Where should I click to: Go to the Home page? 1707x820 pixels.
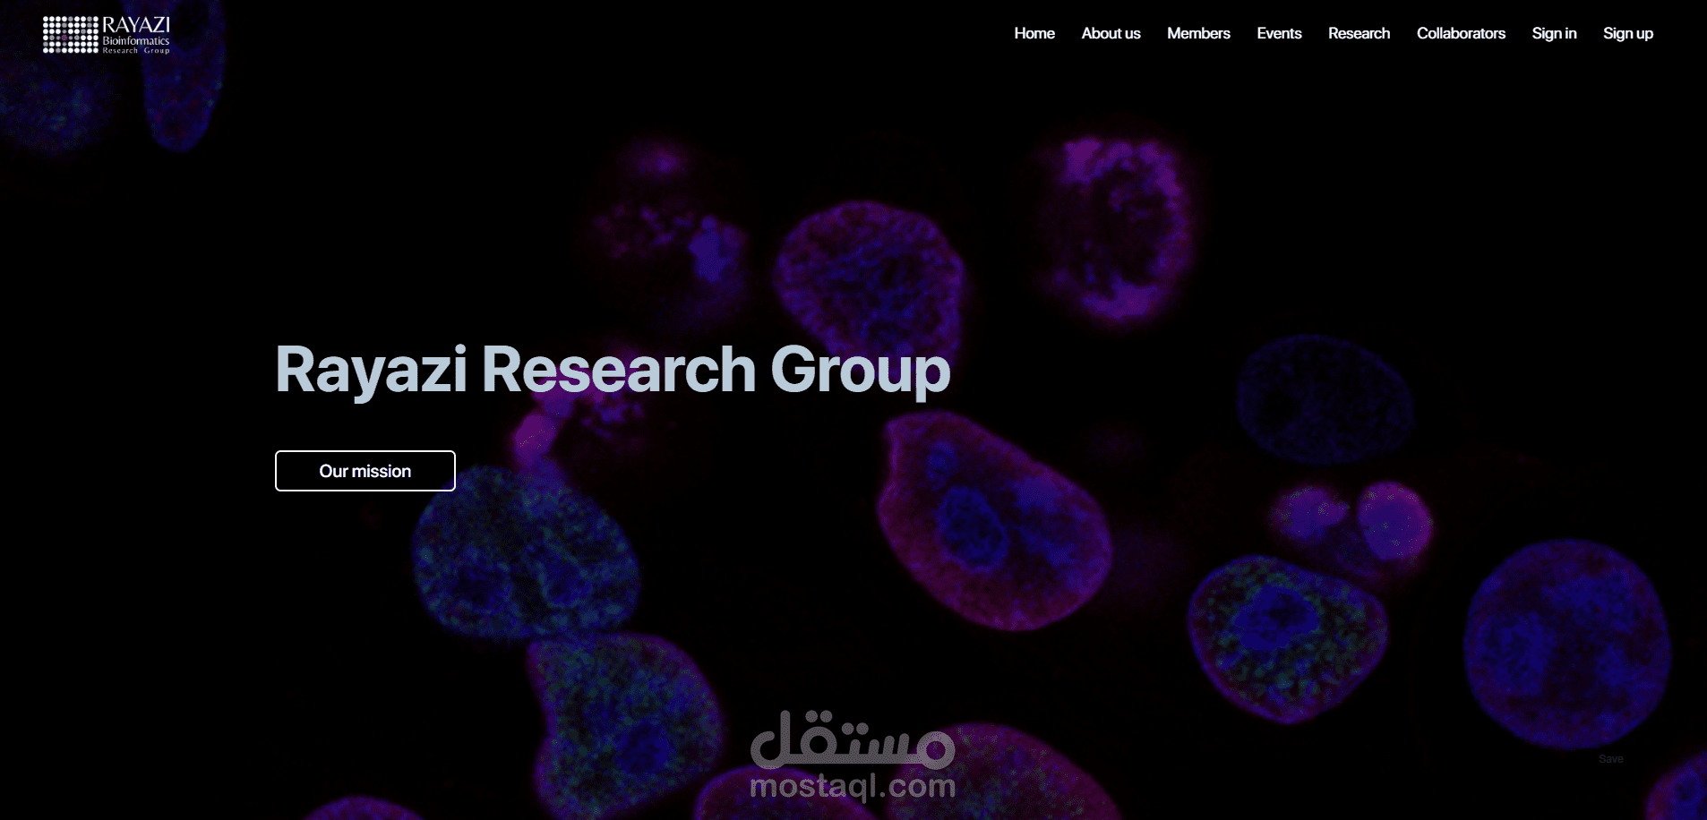point(1034,33)
